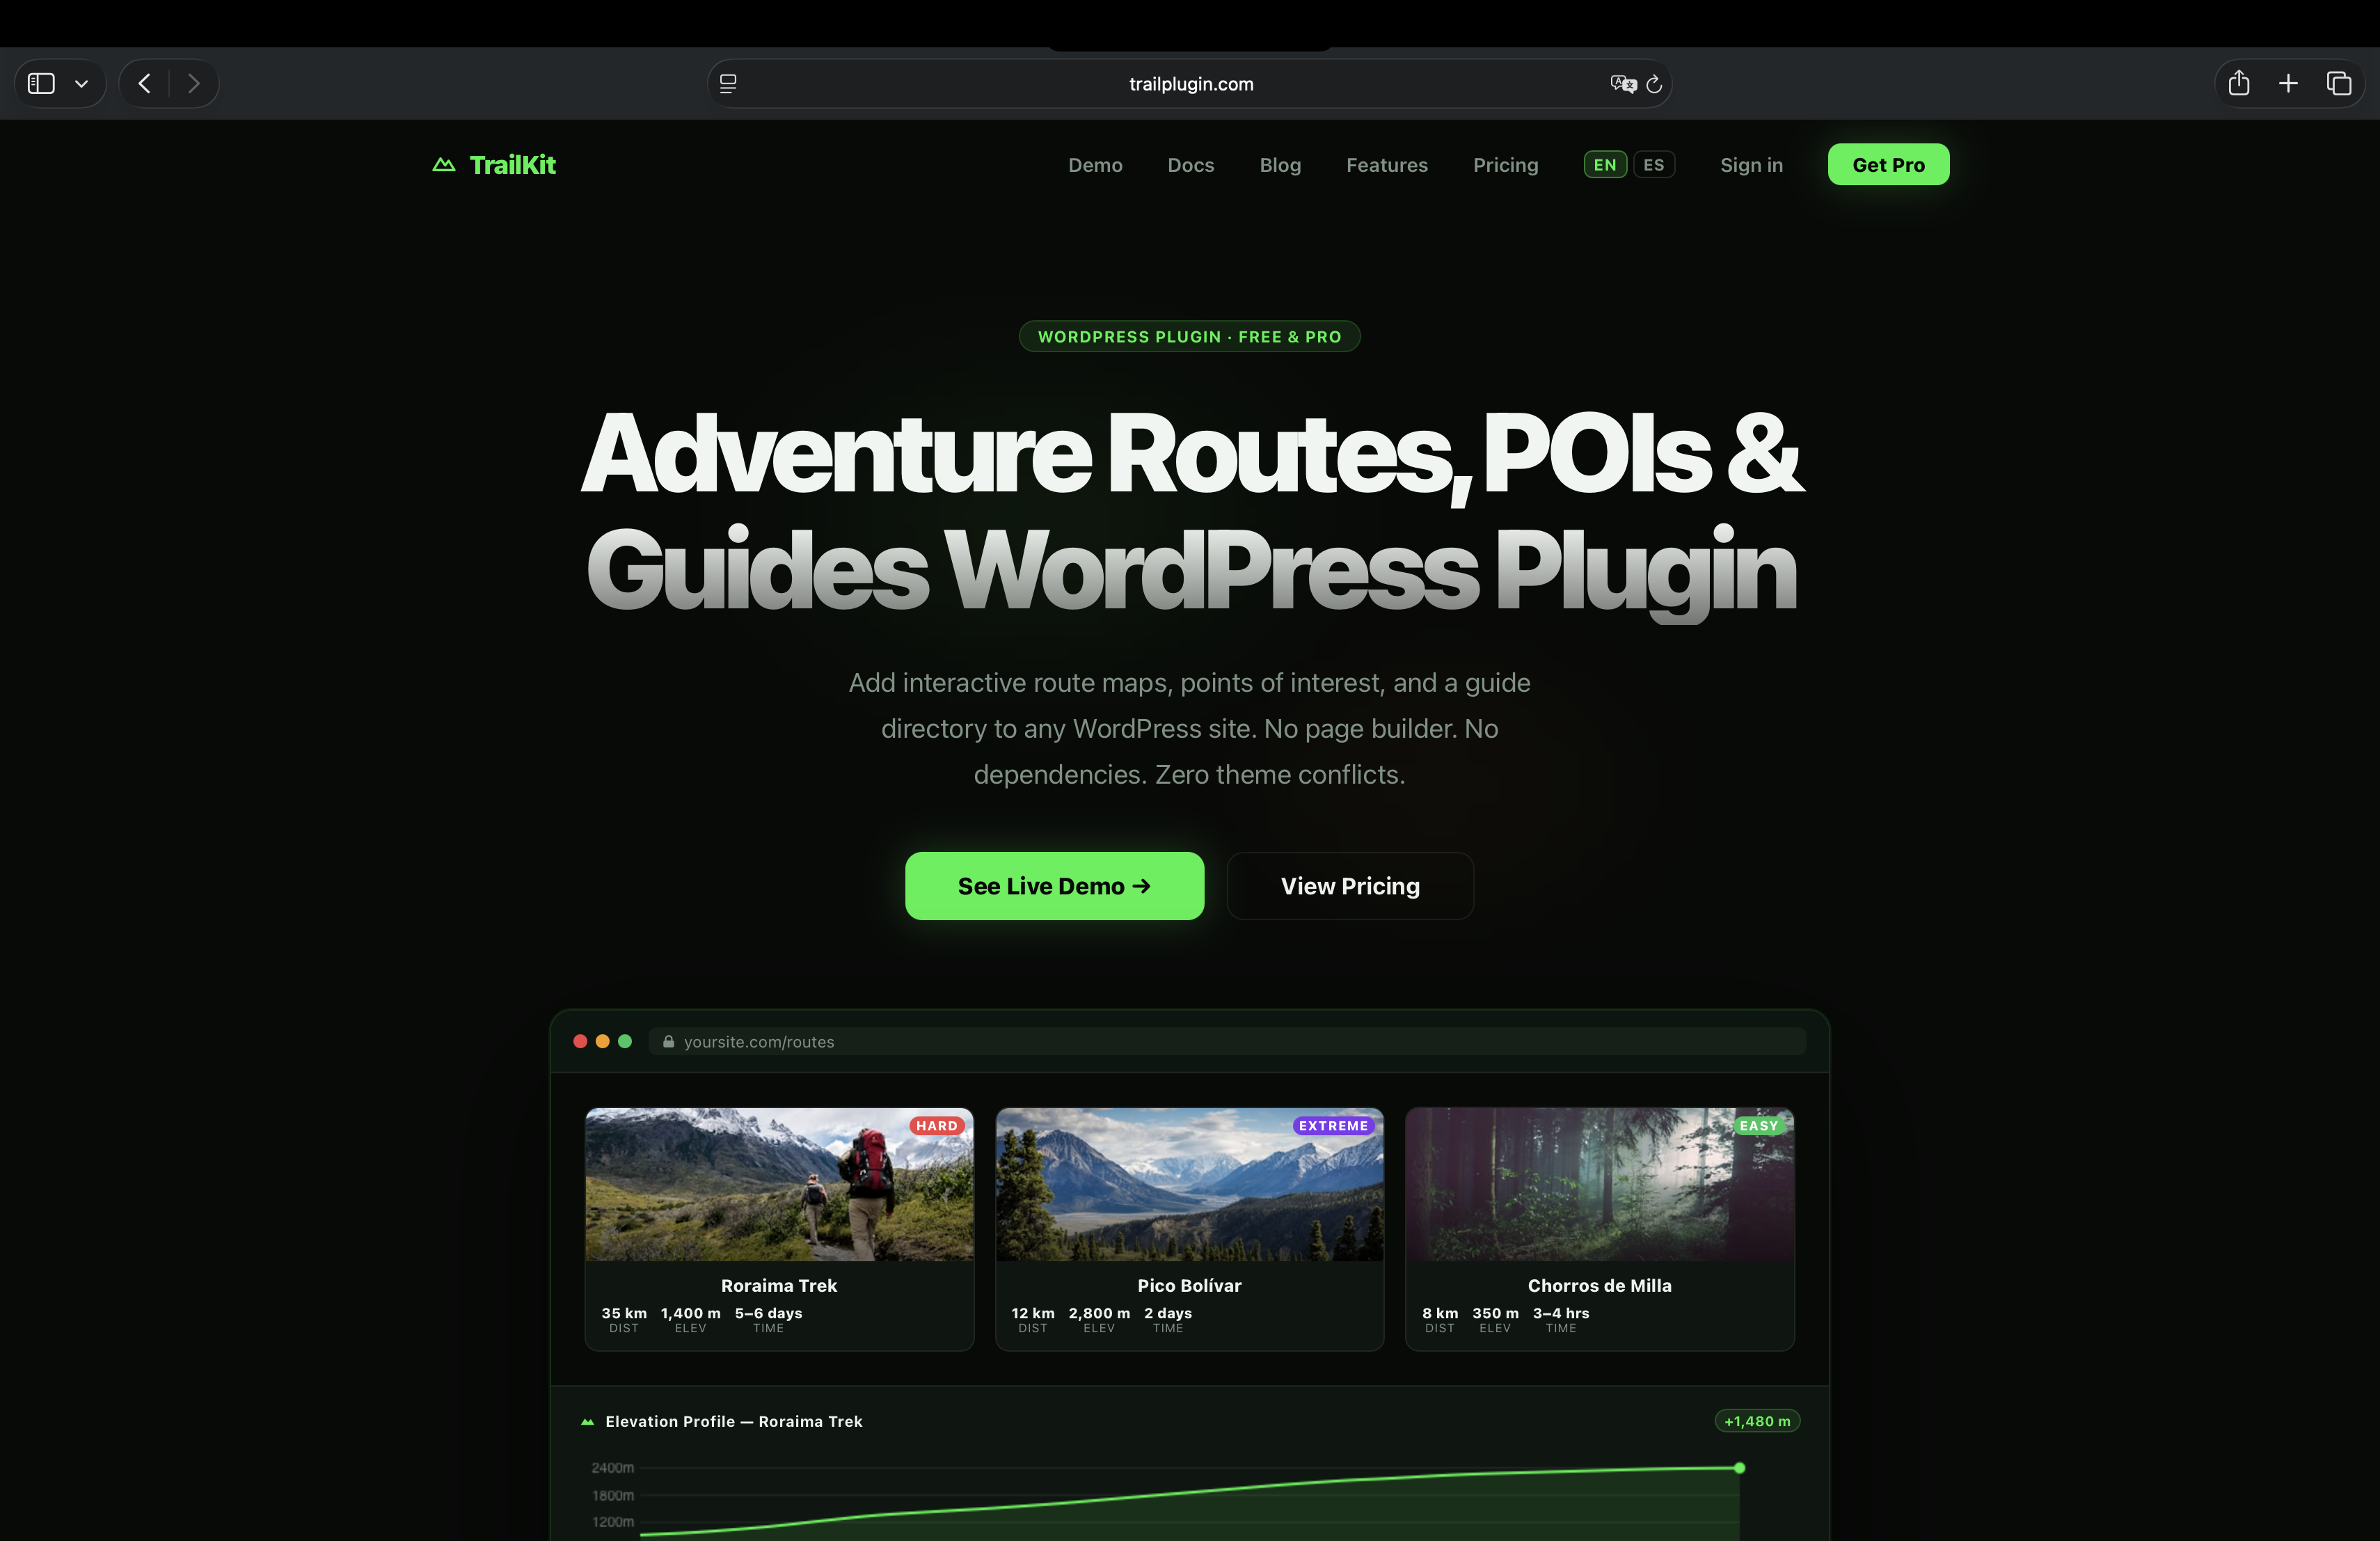Click the HARD difficulty badge
Screen dimensions: 2380x1541
point(937,1125)
